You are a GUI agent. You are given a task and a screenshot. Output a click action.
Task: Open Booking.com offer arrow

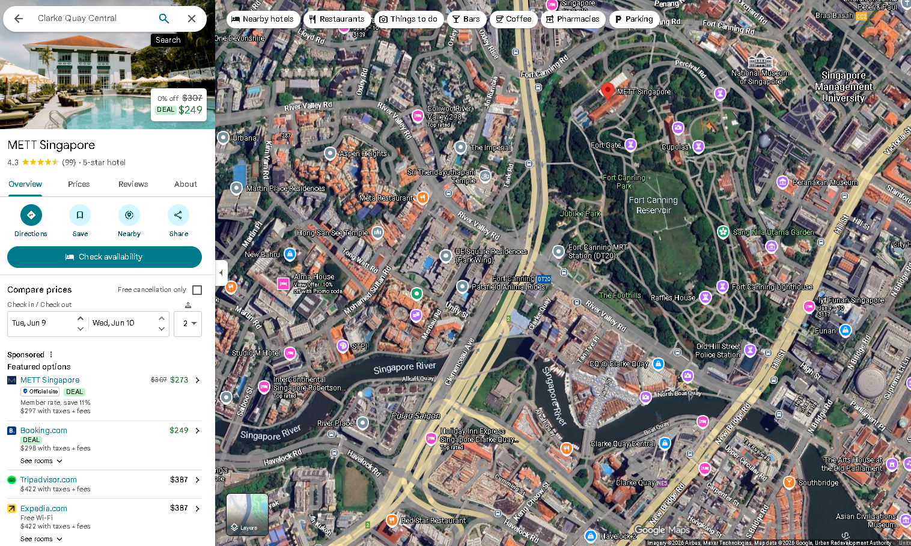pos(198,431)
